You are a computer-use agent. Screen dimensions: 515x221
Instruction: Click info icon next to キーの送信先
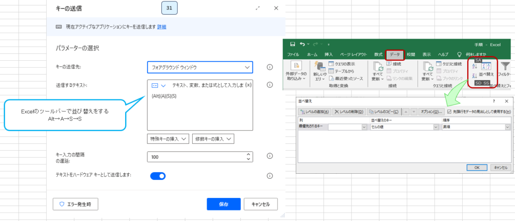pyautogui.click(x=270, y=67)
